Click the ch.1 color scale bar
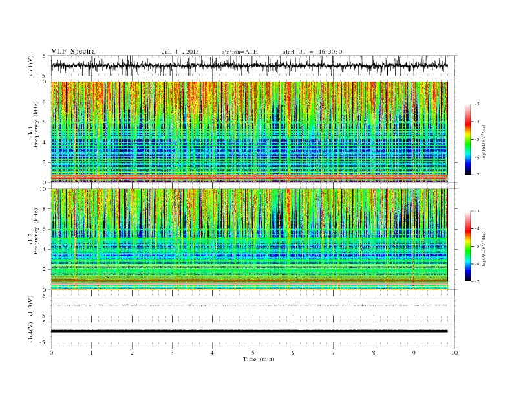Viewport: 512px width, 396px height. (x=467, y=140)
